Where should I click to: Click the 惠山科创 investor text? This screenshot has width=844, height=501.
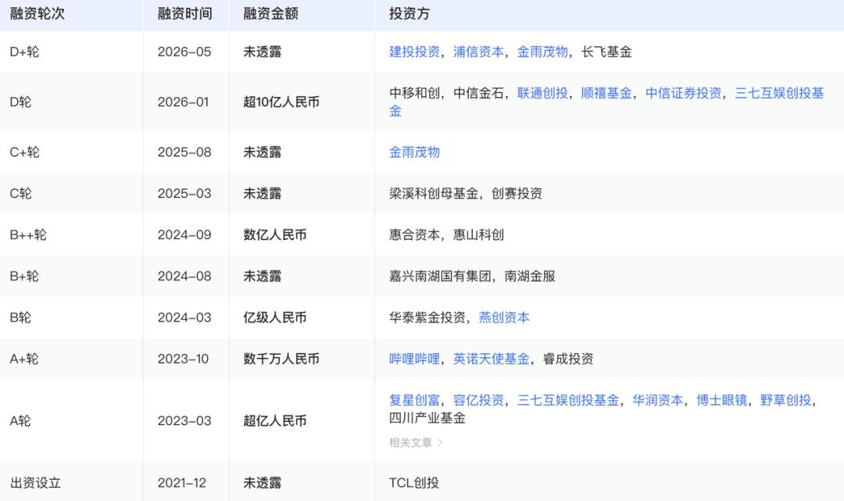click(478, 235)
